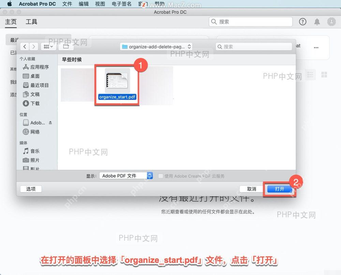
Task: Open the organize-add-delete-pag... folder path dropdown
Action: click(x=156, y=47)
